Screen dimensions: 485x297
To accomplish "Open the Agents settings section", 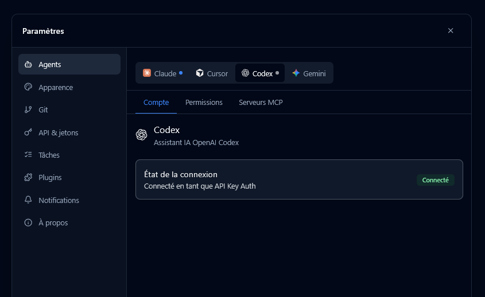I will (69, 64).
